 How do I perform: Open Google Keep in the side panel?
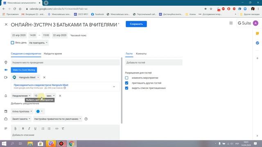coord(257,33)
